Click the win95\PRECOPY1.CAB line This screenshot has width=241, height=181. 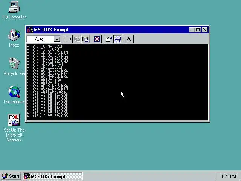click(48, 58)
